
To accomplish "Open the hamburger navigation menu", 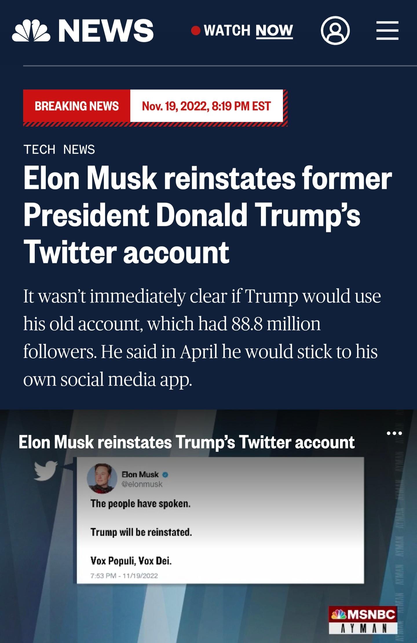I will pos(387,30).
